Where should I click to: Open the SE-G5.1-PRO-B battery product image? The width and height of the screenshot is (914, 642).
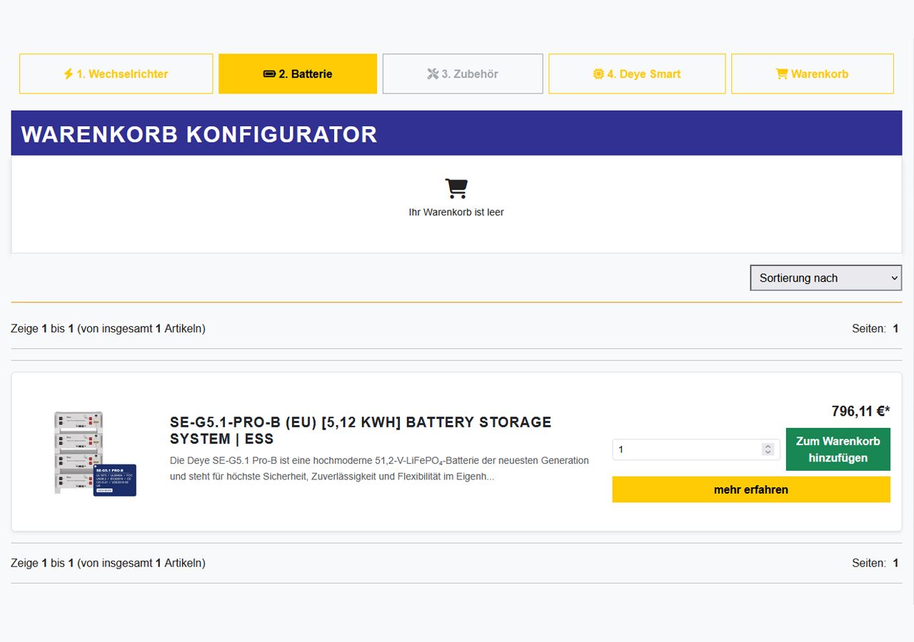[x=95, y=453]
